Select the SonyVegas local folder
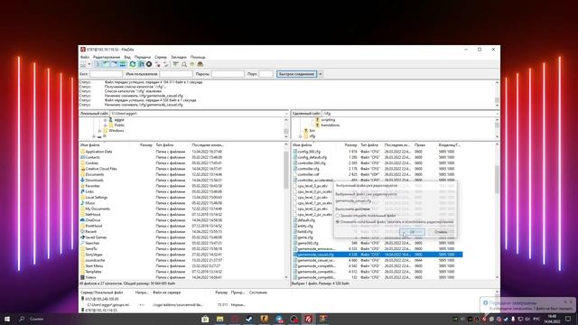Screen dimensions: 578x325 pos(94,255)
